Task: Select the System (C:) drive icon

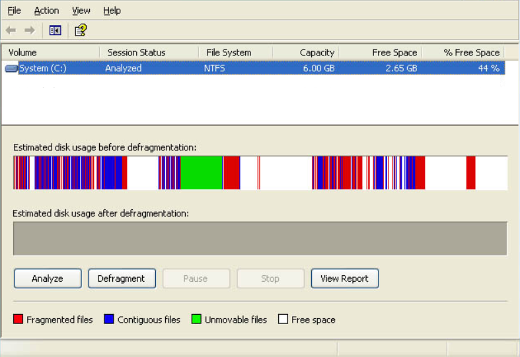Action: pyautogui.click(x=11, y=69)
